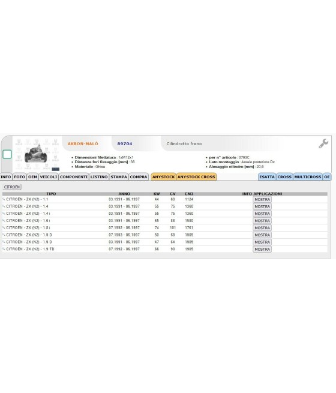Image resolution: width=336 pixels, height=393 pixels.
Task: Click small icon beside Citroën ZX 1.6 i row
Action: pyautogui.click(x=4, y=221)
